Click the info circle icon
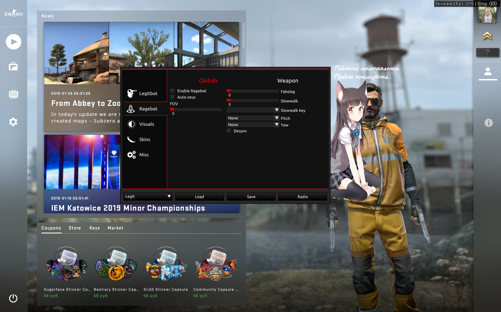501x312 pixels. [x=488, y=123]
